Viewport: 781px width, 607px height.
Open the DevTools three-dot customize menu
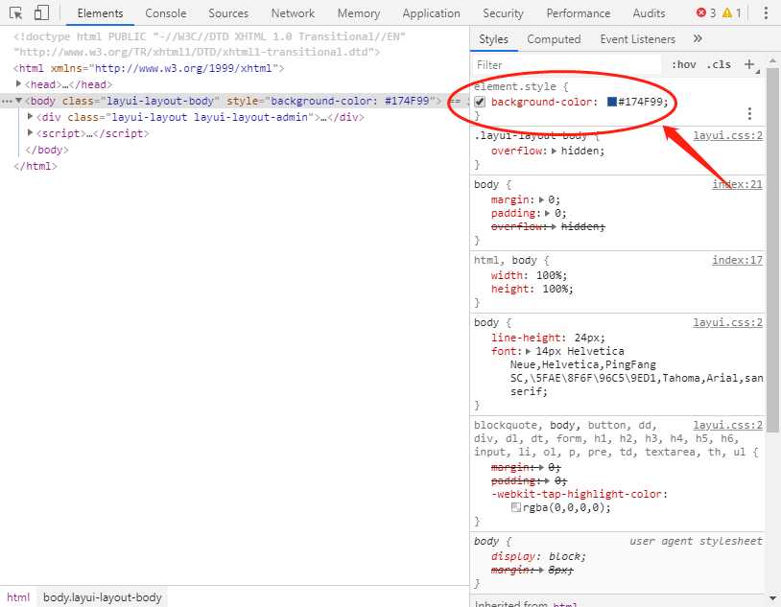[x=766, y=13]
